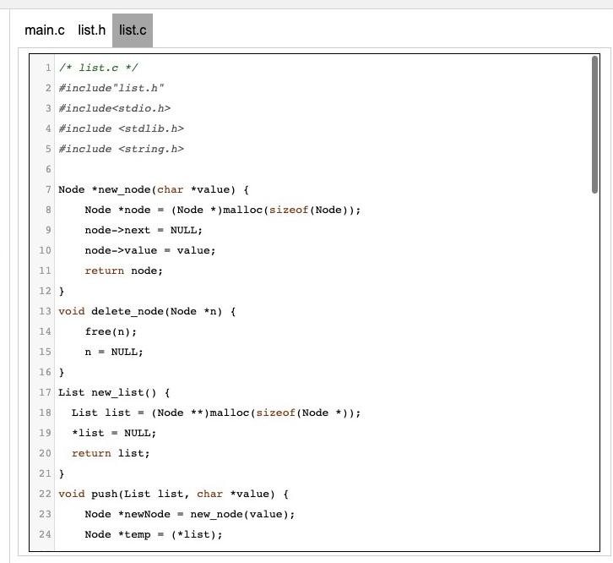Viewport: 613px width, 563px height.
Task: Click the 'List list = (Node **)malloc' line
Action: pyautogui.click(x=216, y=413)
